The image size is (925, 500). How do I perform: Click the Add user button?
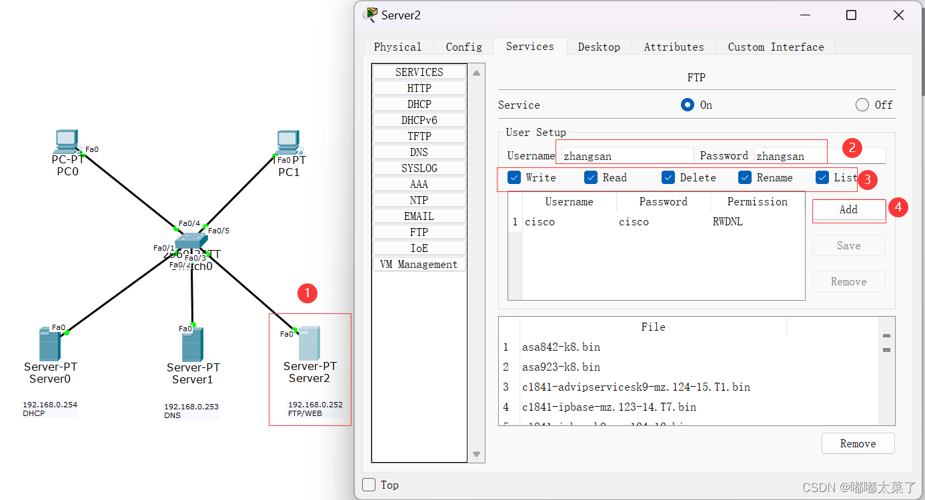[849, 209]
